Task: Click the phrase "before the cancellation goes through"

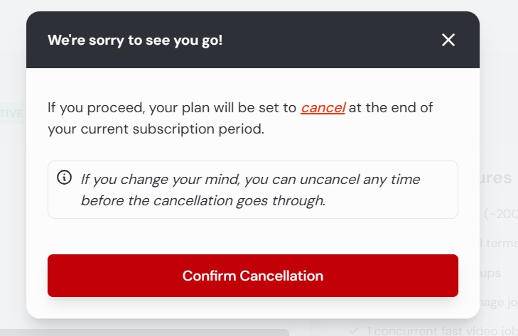Action: 203,200
